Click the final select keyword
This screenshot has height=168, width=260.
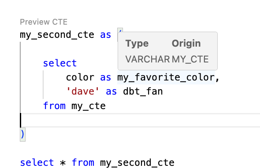(x=37, y=162)
